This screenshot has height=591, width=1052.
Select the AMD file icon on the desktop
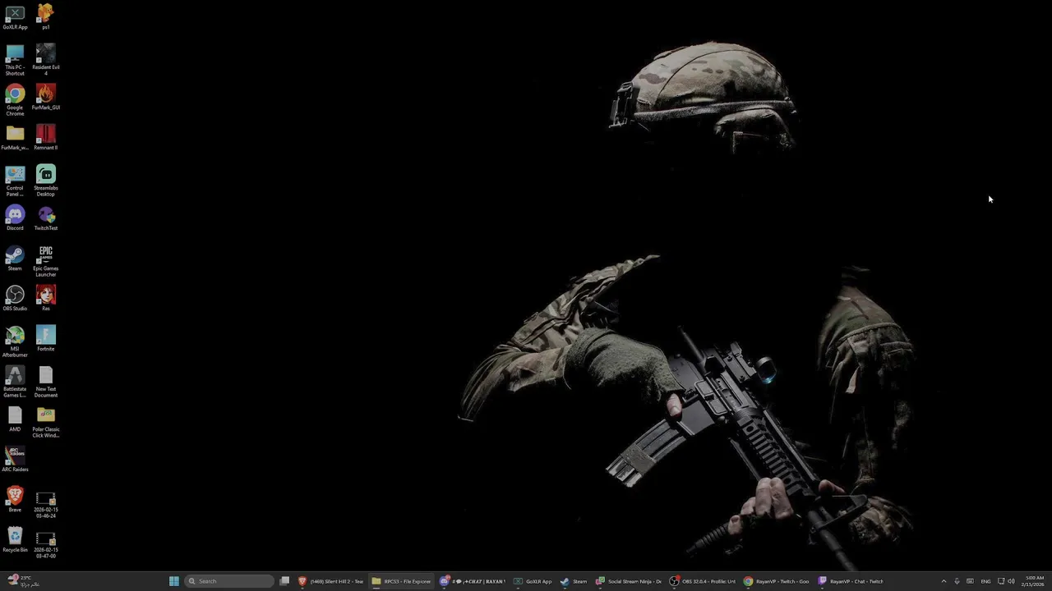tap(15, 419)
